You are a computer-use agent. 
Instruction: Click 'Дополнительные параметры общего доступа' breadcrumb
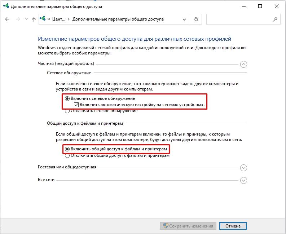118,19
